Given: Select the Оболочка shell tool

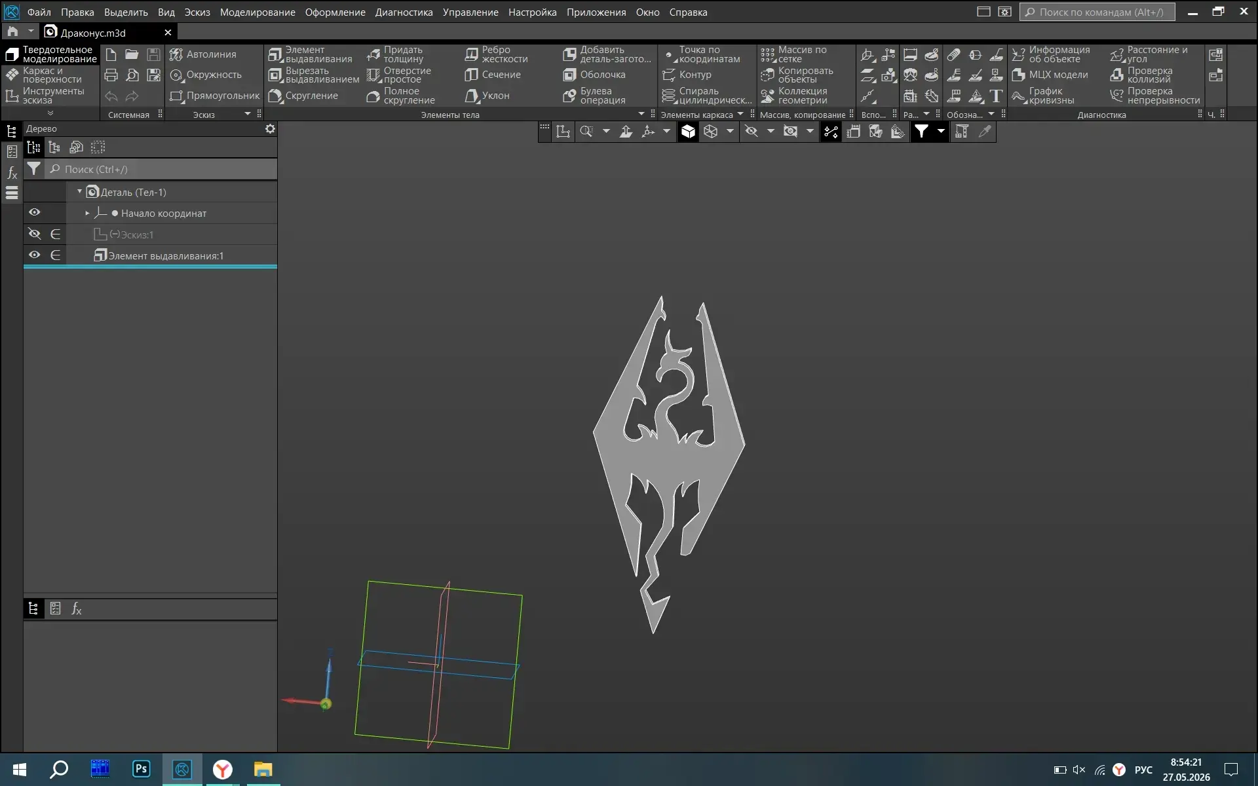Looking at the screenshot, I should 594,75.
